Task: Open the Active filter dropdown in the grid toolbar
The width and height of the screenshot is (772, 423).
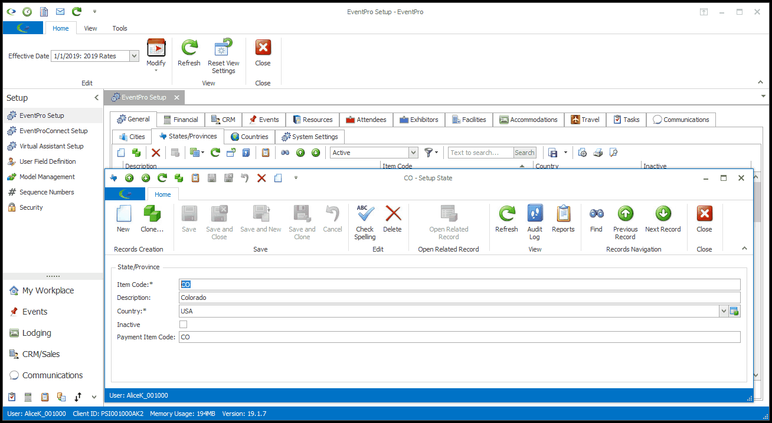Action: tap(413, 153)
